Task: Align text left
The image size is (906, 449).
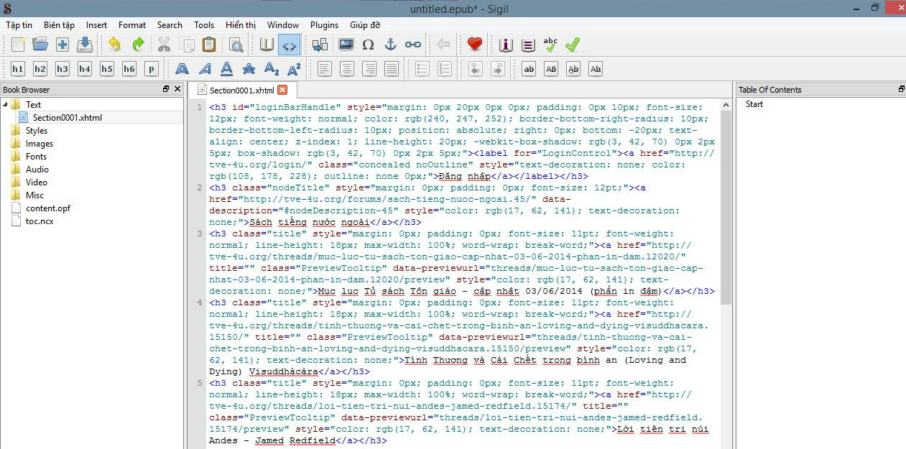Action: pos(325,69)
